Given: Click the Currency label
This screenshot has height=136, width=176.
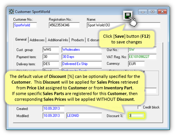Looking at the screenshot, I should point(113,64).
